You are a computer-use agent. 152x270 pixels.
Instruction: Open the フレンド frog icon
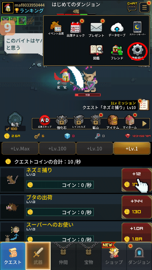[117, 52]
